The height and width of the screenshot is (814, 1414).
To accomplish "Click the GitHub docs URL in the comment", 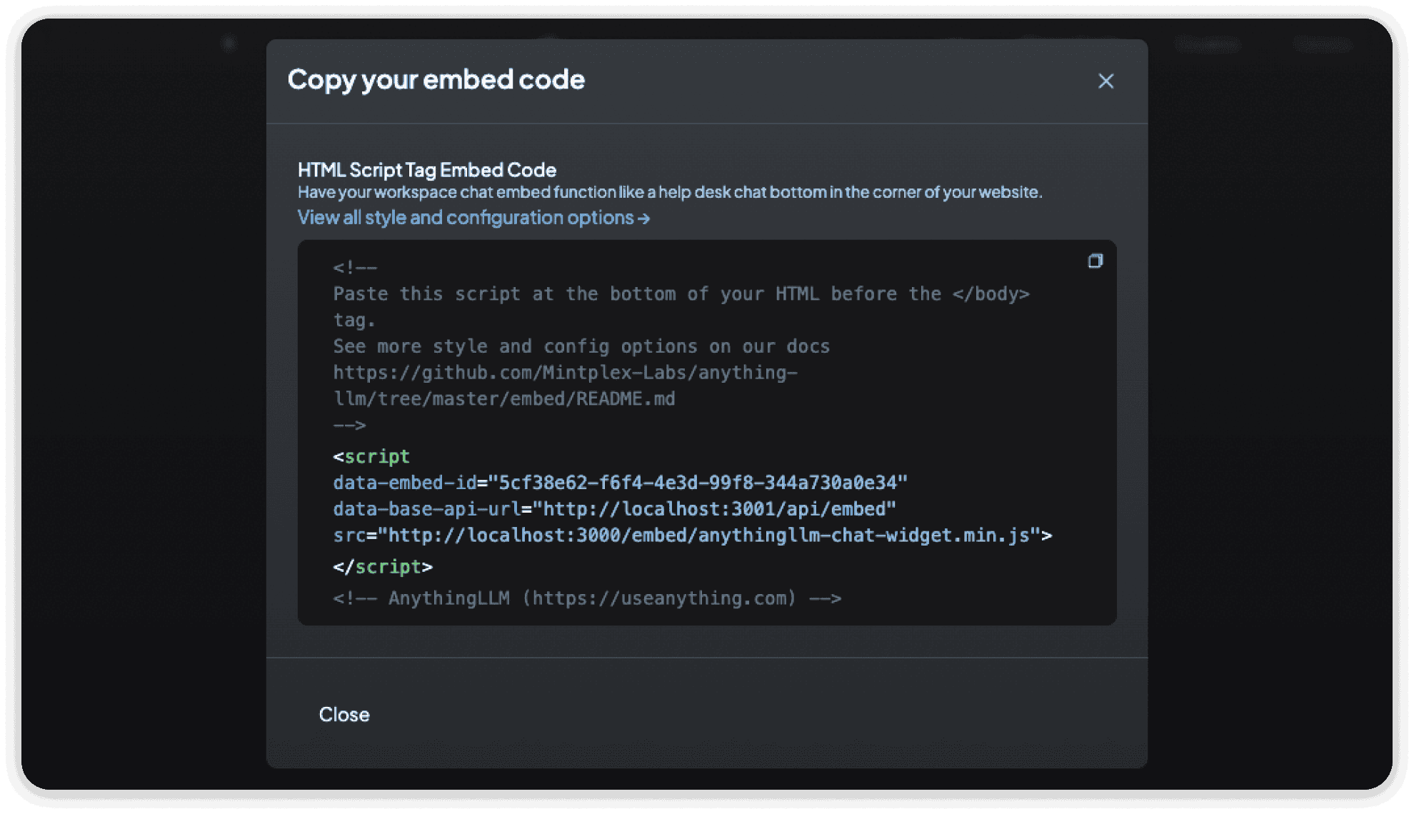I will tap(566, 372).
